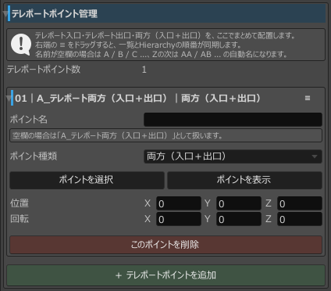331x291 pixels.
Task: Click the ポイント名 text field
Action: (233, 120)
